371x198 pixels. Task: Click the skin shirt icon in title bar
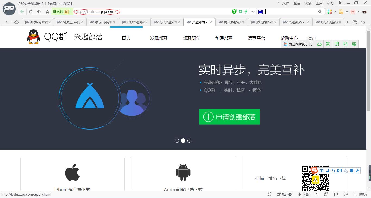340,3
